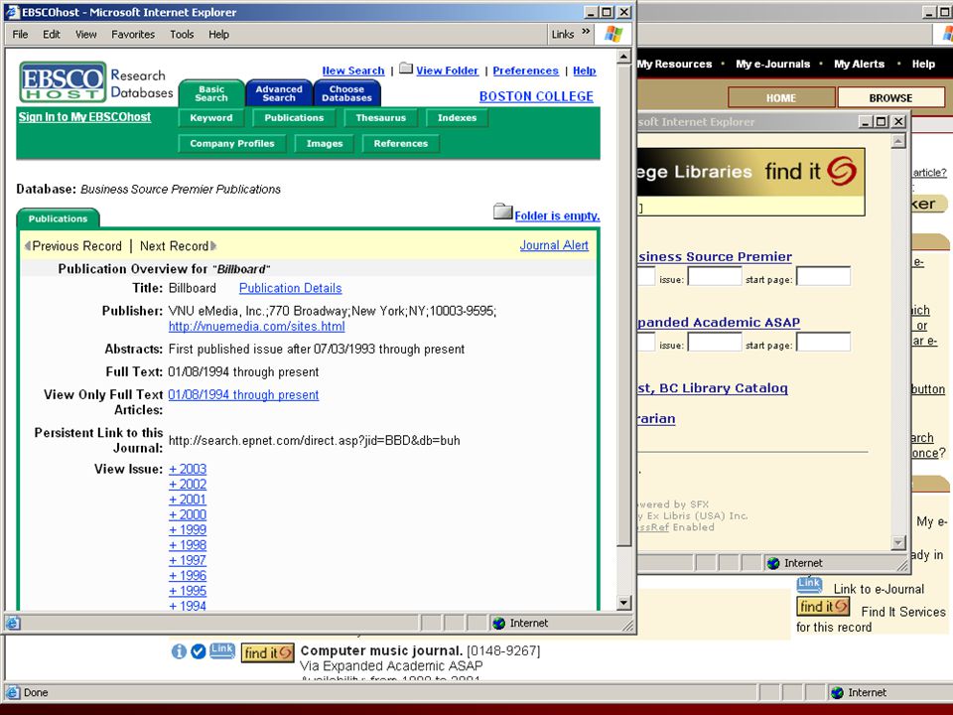Click the IE page icon in EBSCOhost status bar
The width and height of the screenshot is (953, 715).
pyautogui.click(x=13, y=624)
